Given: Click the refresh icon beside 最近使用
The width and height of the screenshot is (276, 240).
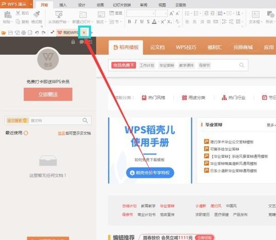Looking at the screenshot, I should pyautogui.click(x=26, y=133).
